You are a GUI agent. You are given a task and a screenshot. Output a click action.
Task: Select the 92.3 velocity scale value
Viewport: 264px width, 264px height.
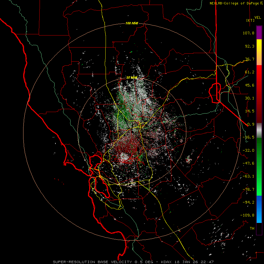(x=250, y=46)
